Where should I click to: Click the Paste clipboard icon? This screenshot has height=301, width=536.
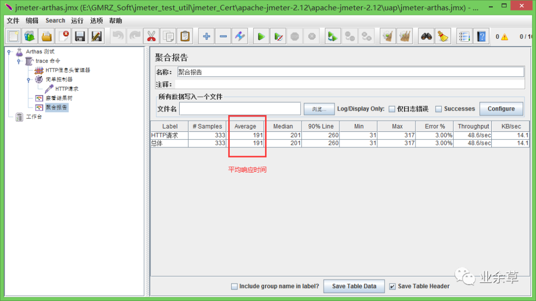pyautogui.click(x=185, y=36)
